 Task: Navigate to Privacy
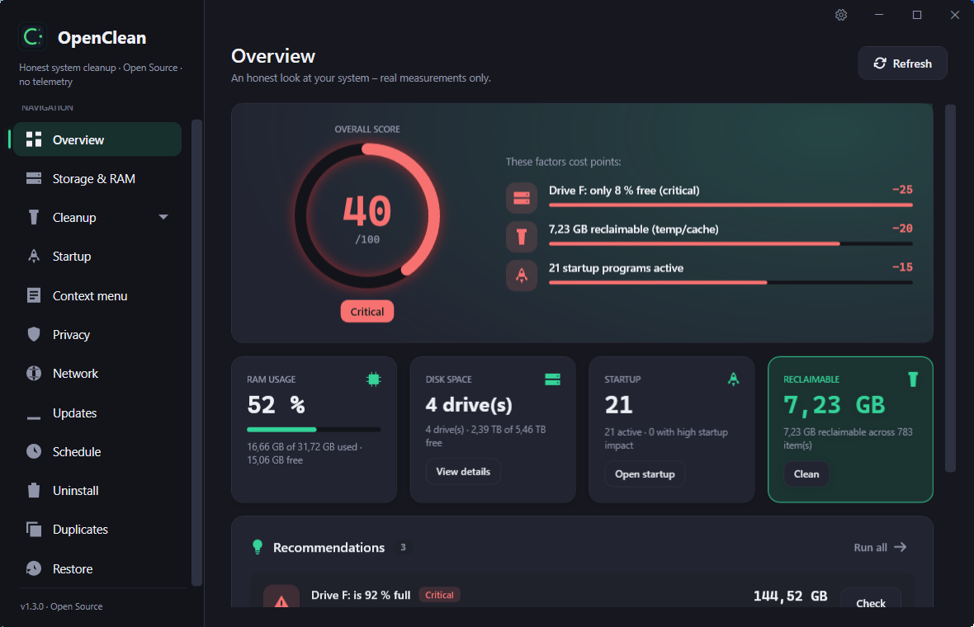coord(97,335)
